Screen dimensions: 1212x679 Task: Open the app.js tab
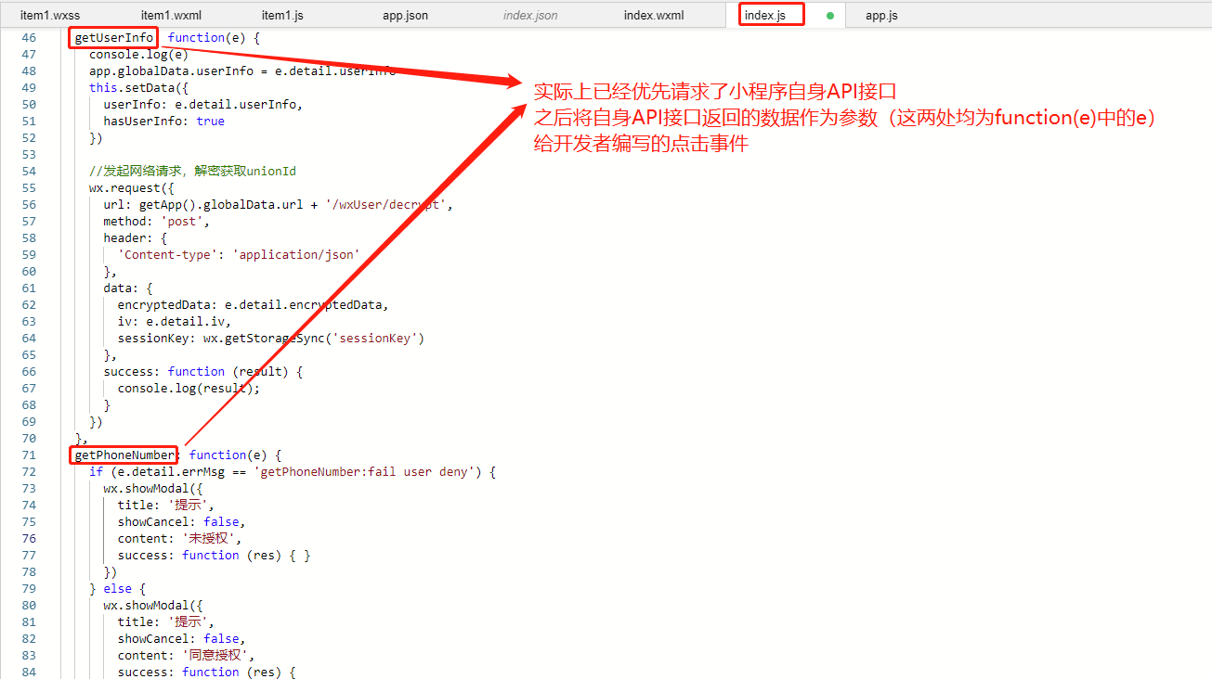click(x=880, y=14)
